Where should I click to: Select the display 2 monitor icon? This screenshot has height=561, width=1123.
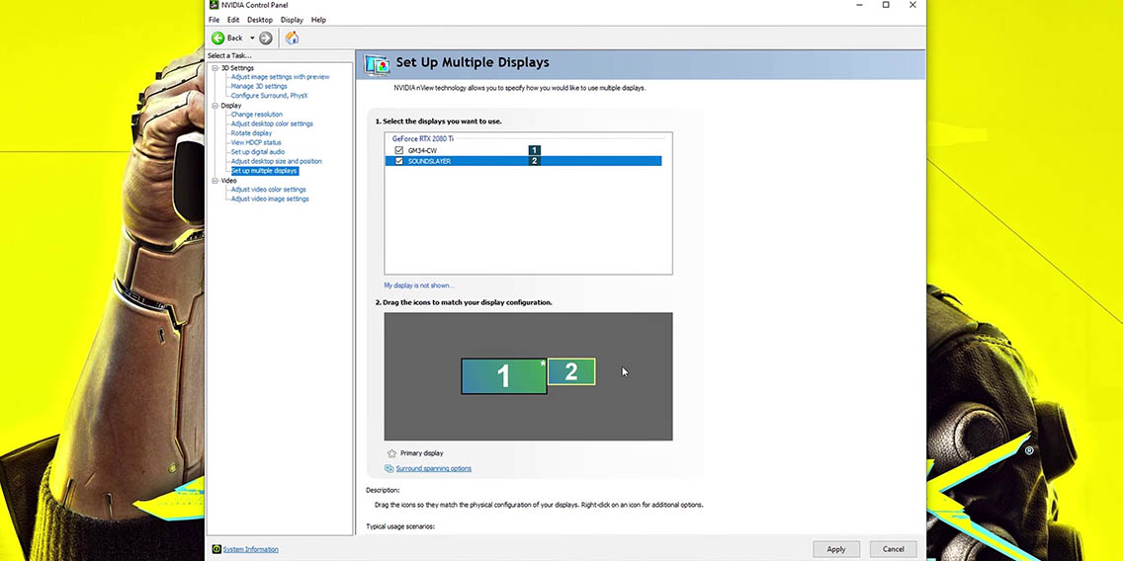pyautogui.click(x=570, y=371)
